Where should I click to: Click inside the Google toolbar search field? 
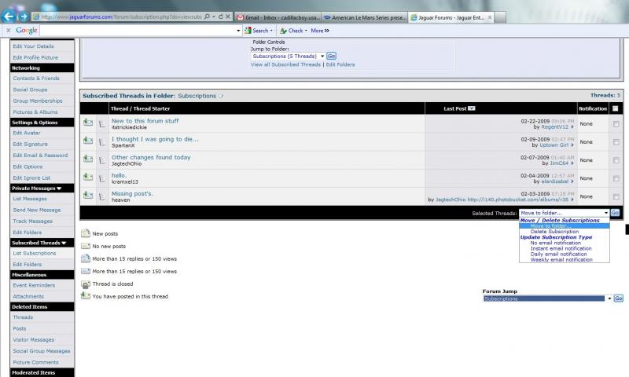[x=140, y=31]
